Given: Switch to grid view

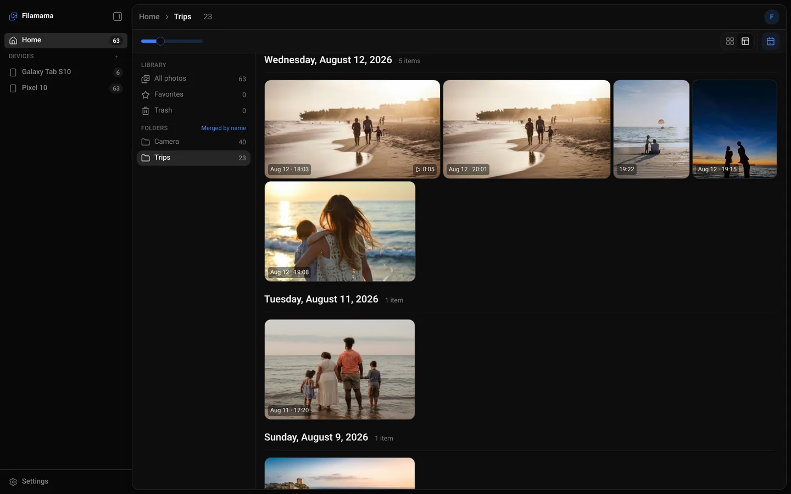Looking at the screenshot, I should tap(730, 41).
